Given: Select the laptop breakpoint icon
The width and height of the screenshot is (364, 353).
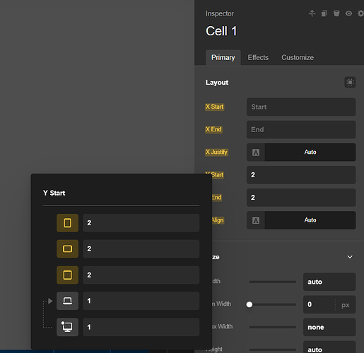Looking at the screenshot, I should [x=67, y=301].
